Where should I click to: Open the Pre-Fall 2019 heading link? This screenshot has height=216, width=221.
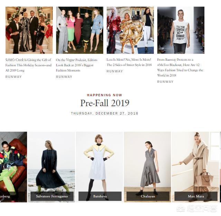click(x=105, y=103)
